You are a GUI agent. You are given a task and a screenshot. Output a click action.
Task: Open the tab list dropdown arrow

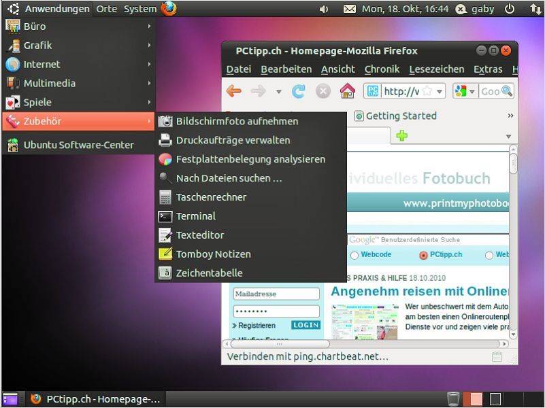pos(508,136)
